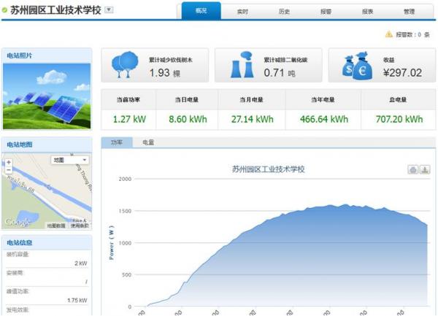Image resolution: width=438 pixels, height=316 pixels.
Task: Click the 电站照片 panel header
Action: point(47,55)
